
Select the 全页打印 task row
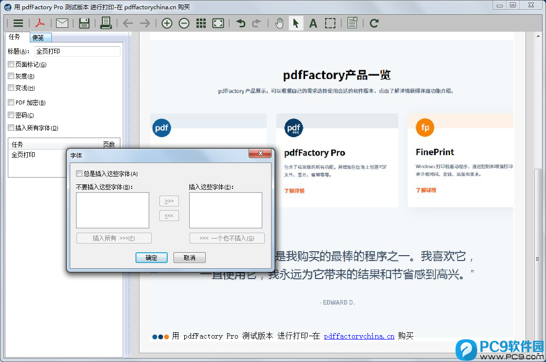click(x=38, y=155)
